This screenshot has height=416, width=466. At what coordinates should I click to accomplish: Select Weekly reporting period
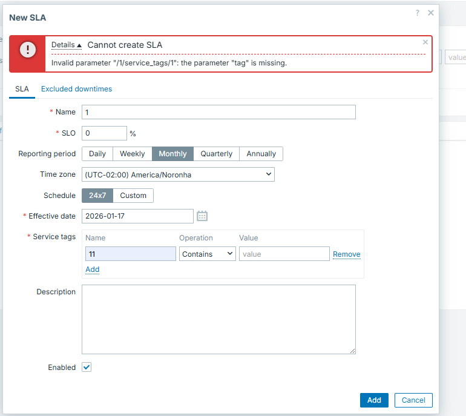132,154
